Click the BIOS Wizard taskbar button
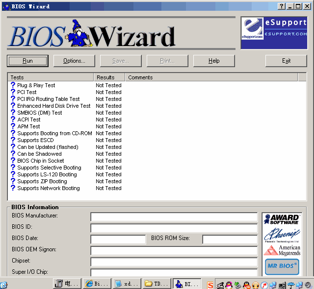The width and height of the screenshot is (314, 289). click(187, 284)
